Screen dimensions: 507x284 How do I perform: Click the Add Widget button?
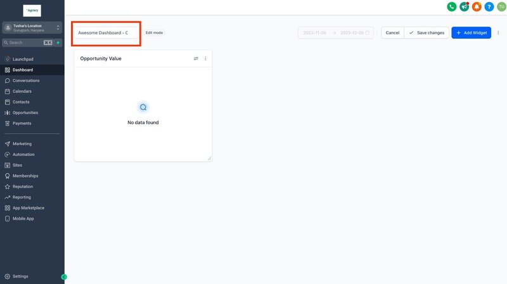click(x=471, y=33)
